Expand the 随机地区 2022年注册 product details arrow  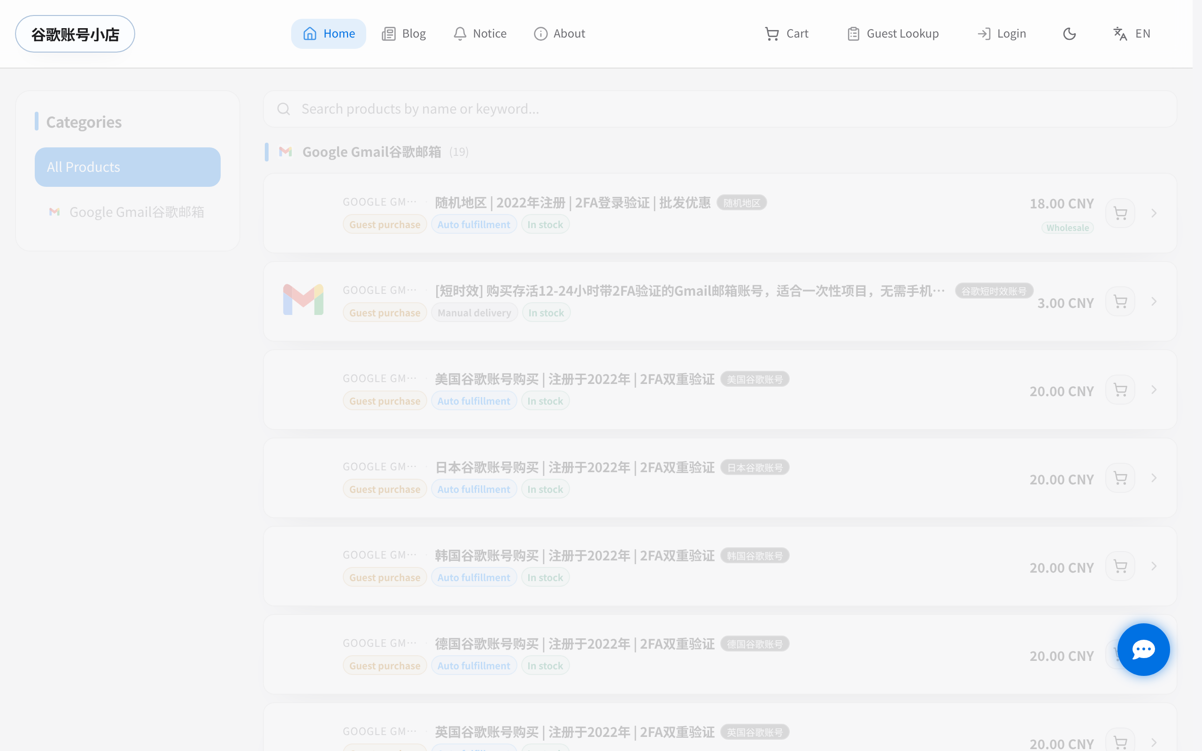pyautogui.click(x=1154, y=213)
